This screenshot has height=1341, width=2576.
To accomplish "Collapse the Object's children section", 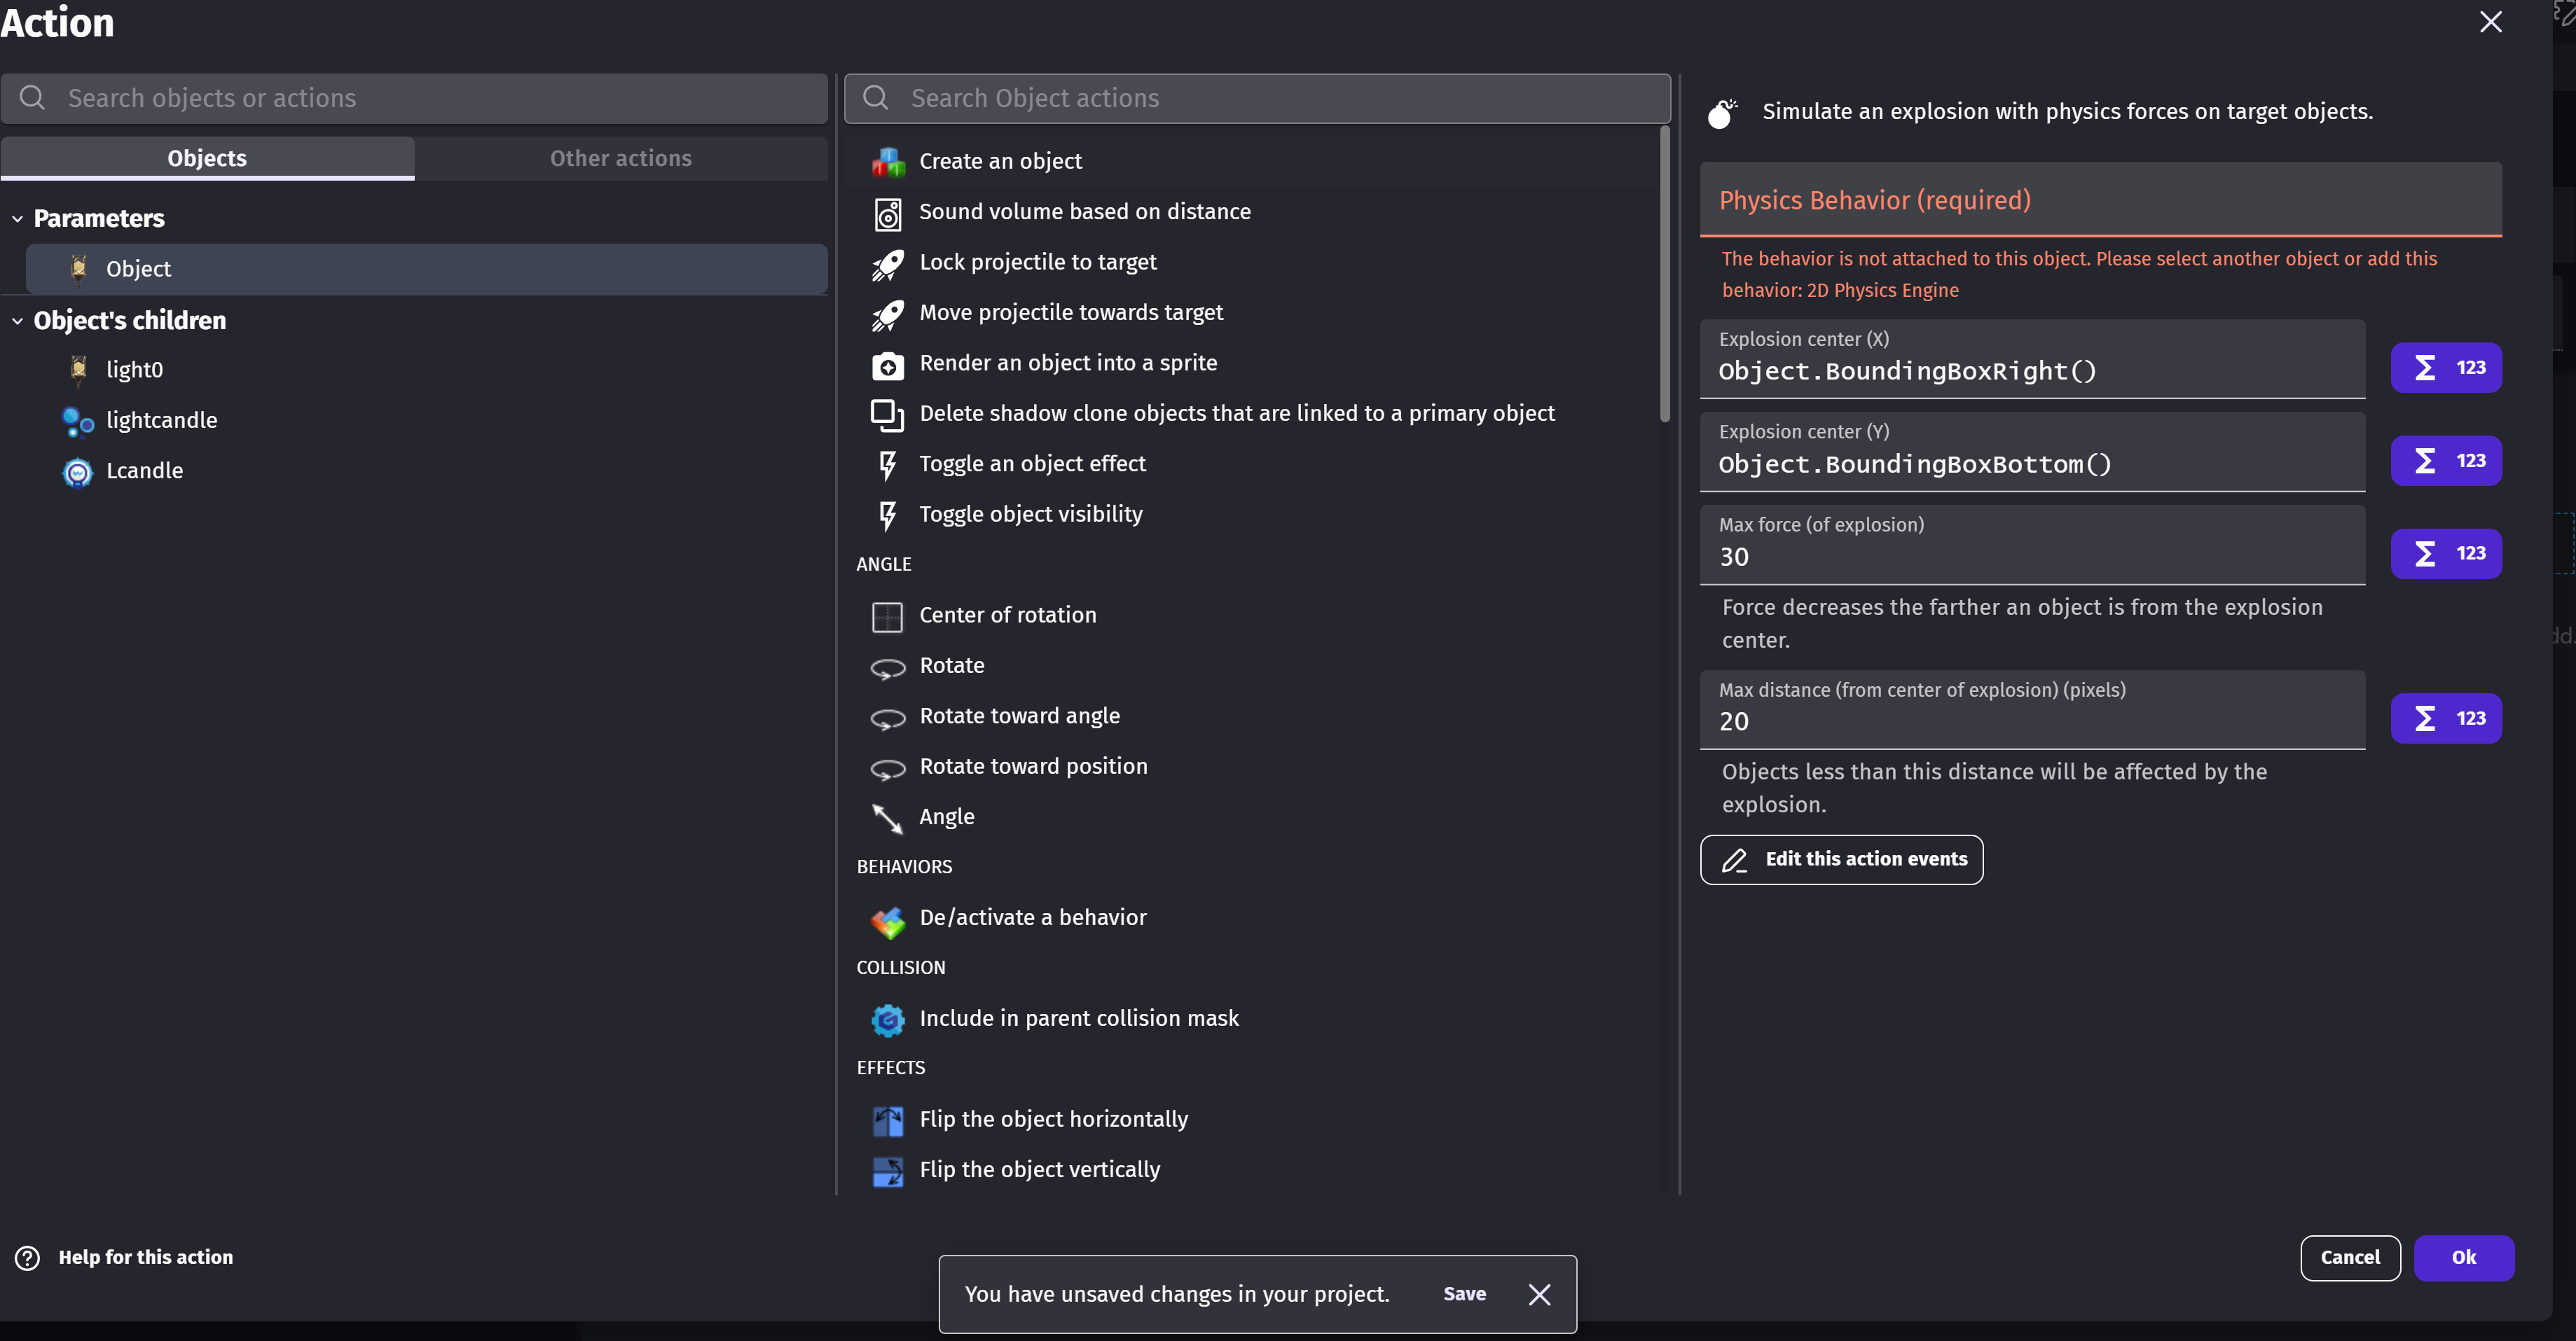I will [x=17, y=321].
